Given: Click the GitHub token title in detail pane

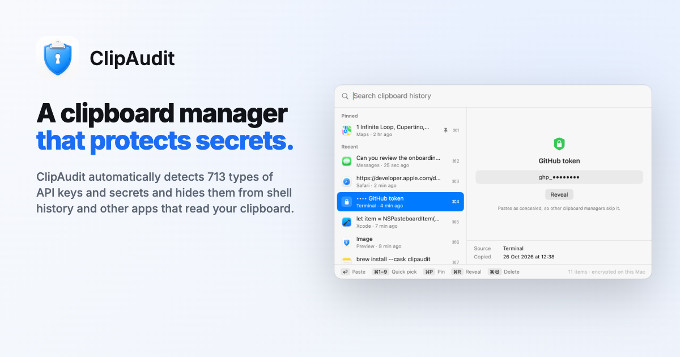Looking at the screenshot, I should click(x=559, y=161).
